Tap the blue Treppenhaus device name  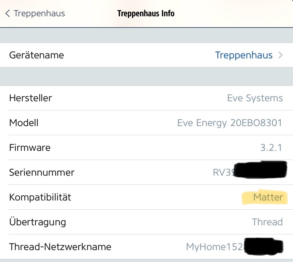point(244,55)
